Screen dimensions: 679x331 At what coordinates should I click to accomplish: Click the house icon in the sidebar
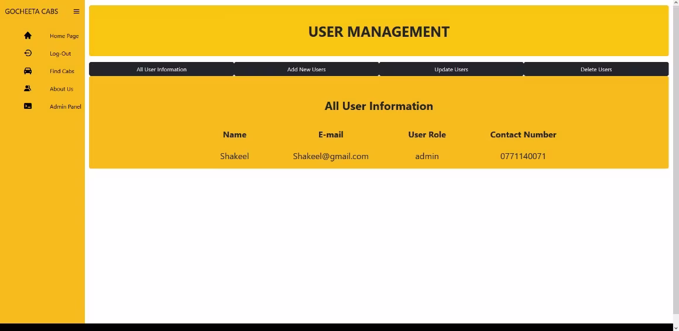[x=28, y=36]
